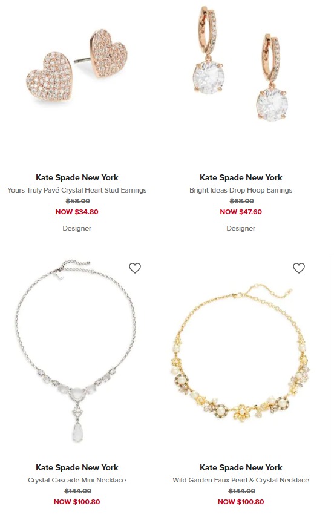334x520 pixels.
Task: Click Kate Spade brand above Wild Garden
Action: tap(241, 467)
